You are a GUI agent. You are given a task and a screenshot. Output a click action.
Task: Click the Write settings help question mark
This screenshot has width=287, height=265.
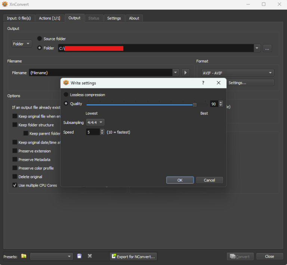[x=203, y=83]
